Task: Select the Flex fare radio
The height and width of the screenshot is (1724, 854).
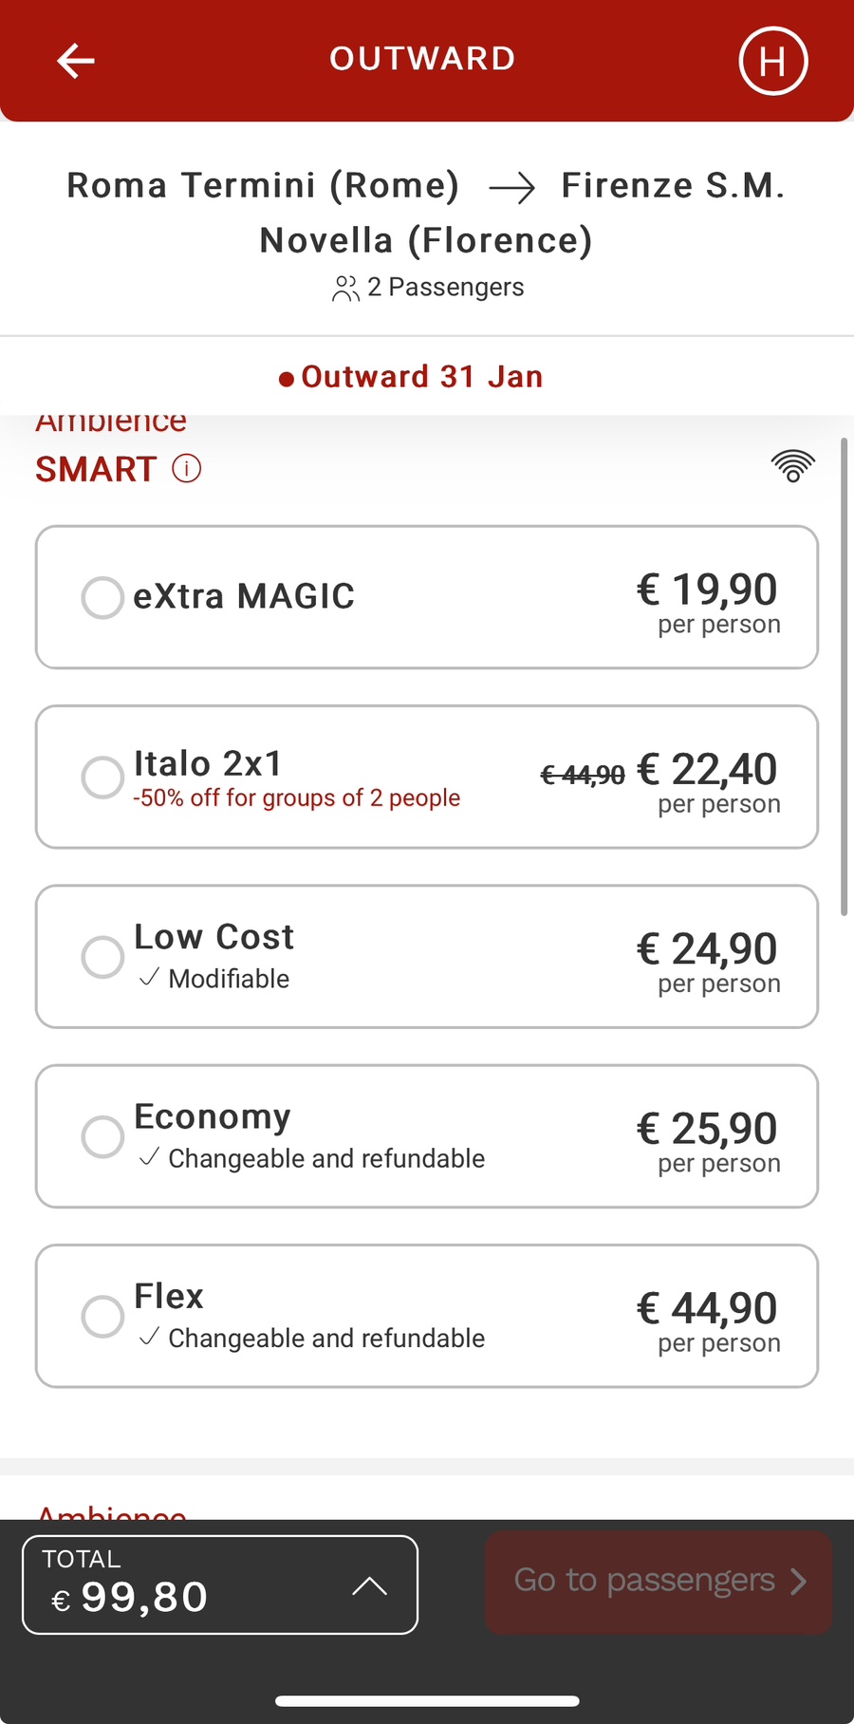Action: (x=102, y=1317)
